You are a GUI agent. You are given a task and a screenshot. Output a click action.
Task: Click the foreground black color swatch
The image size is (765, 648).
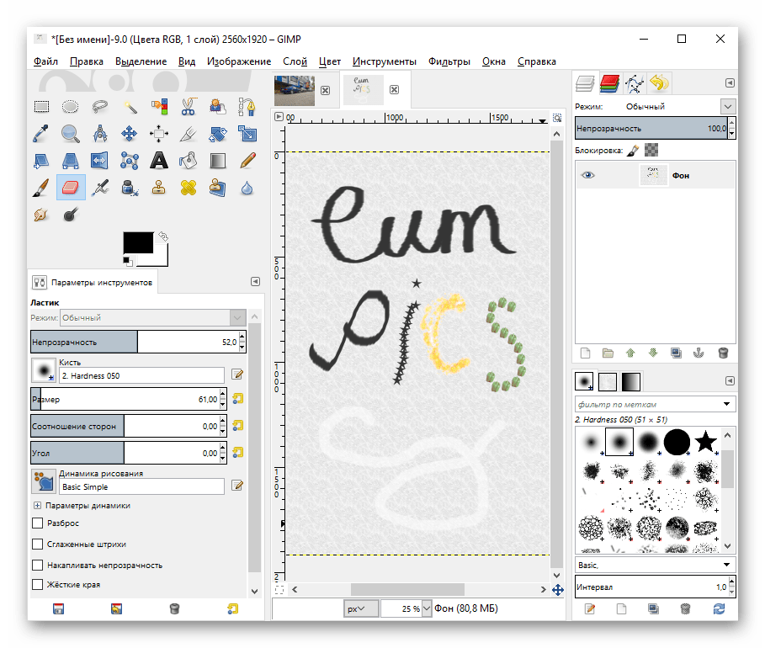point(138,242)
